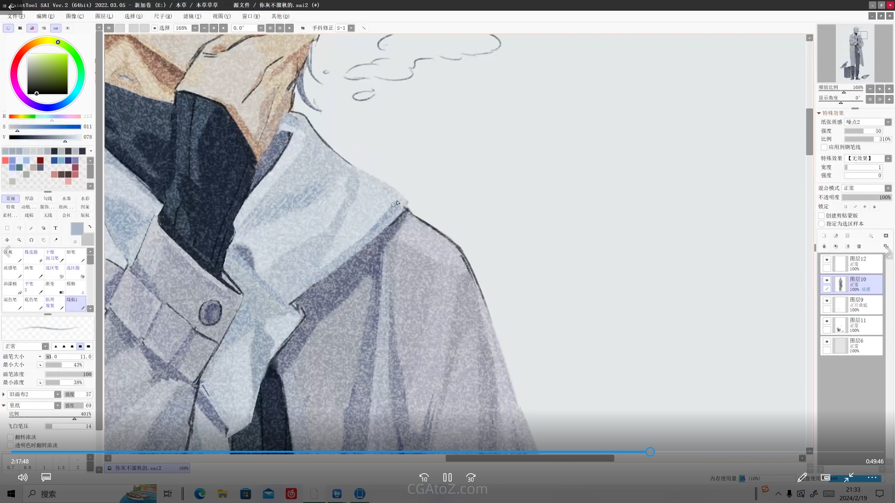This screenshot has height=503, width=895.
Task: Click the delete layer trash icon
Action: 859,246
